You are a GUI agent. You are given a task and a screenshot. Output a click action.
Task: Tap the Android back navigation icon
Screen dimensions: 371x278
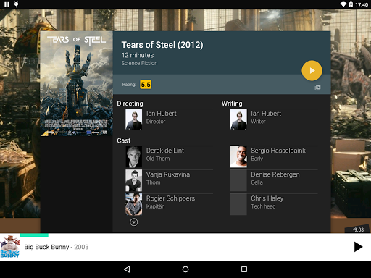(127, 269)
